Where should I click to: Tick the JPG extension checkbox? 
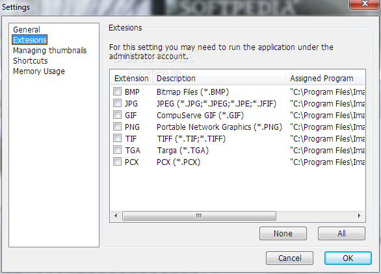[x=118, y=103]
